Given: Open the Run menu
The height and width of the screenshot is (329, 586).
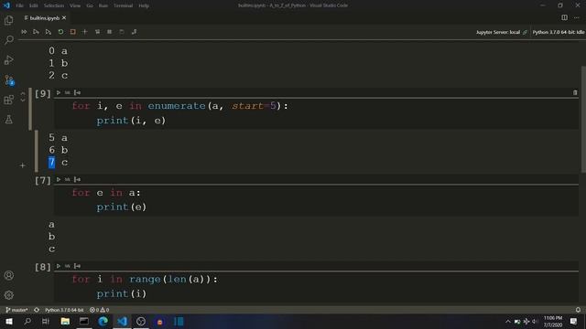Looking at the screenshot, I should point(103,5).
